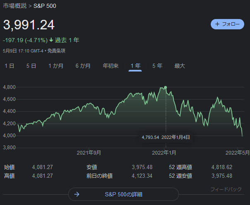Image resolution: width=250 pixels, height=205 pixels.
Task: Click the -197.19 (-4.71%) change value
Action: pos(25,40)
